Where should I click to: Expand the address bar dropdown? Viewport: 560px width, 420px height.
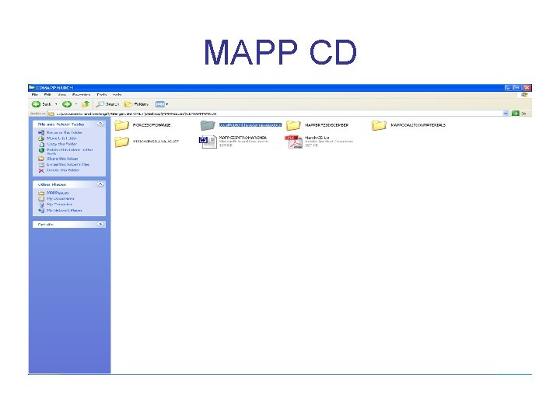506,114
